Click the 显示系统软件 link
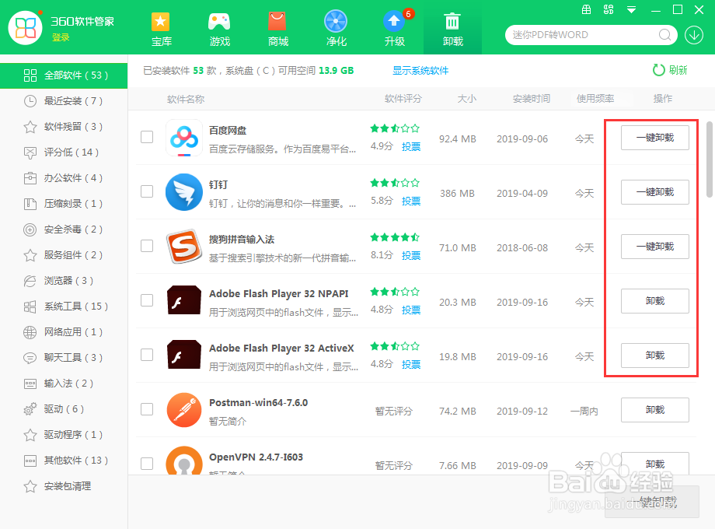 point(420,69)
